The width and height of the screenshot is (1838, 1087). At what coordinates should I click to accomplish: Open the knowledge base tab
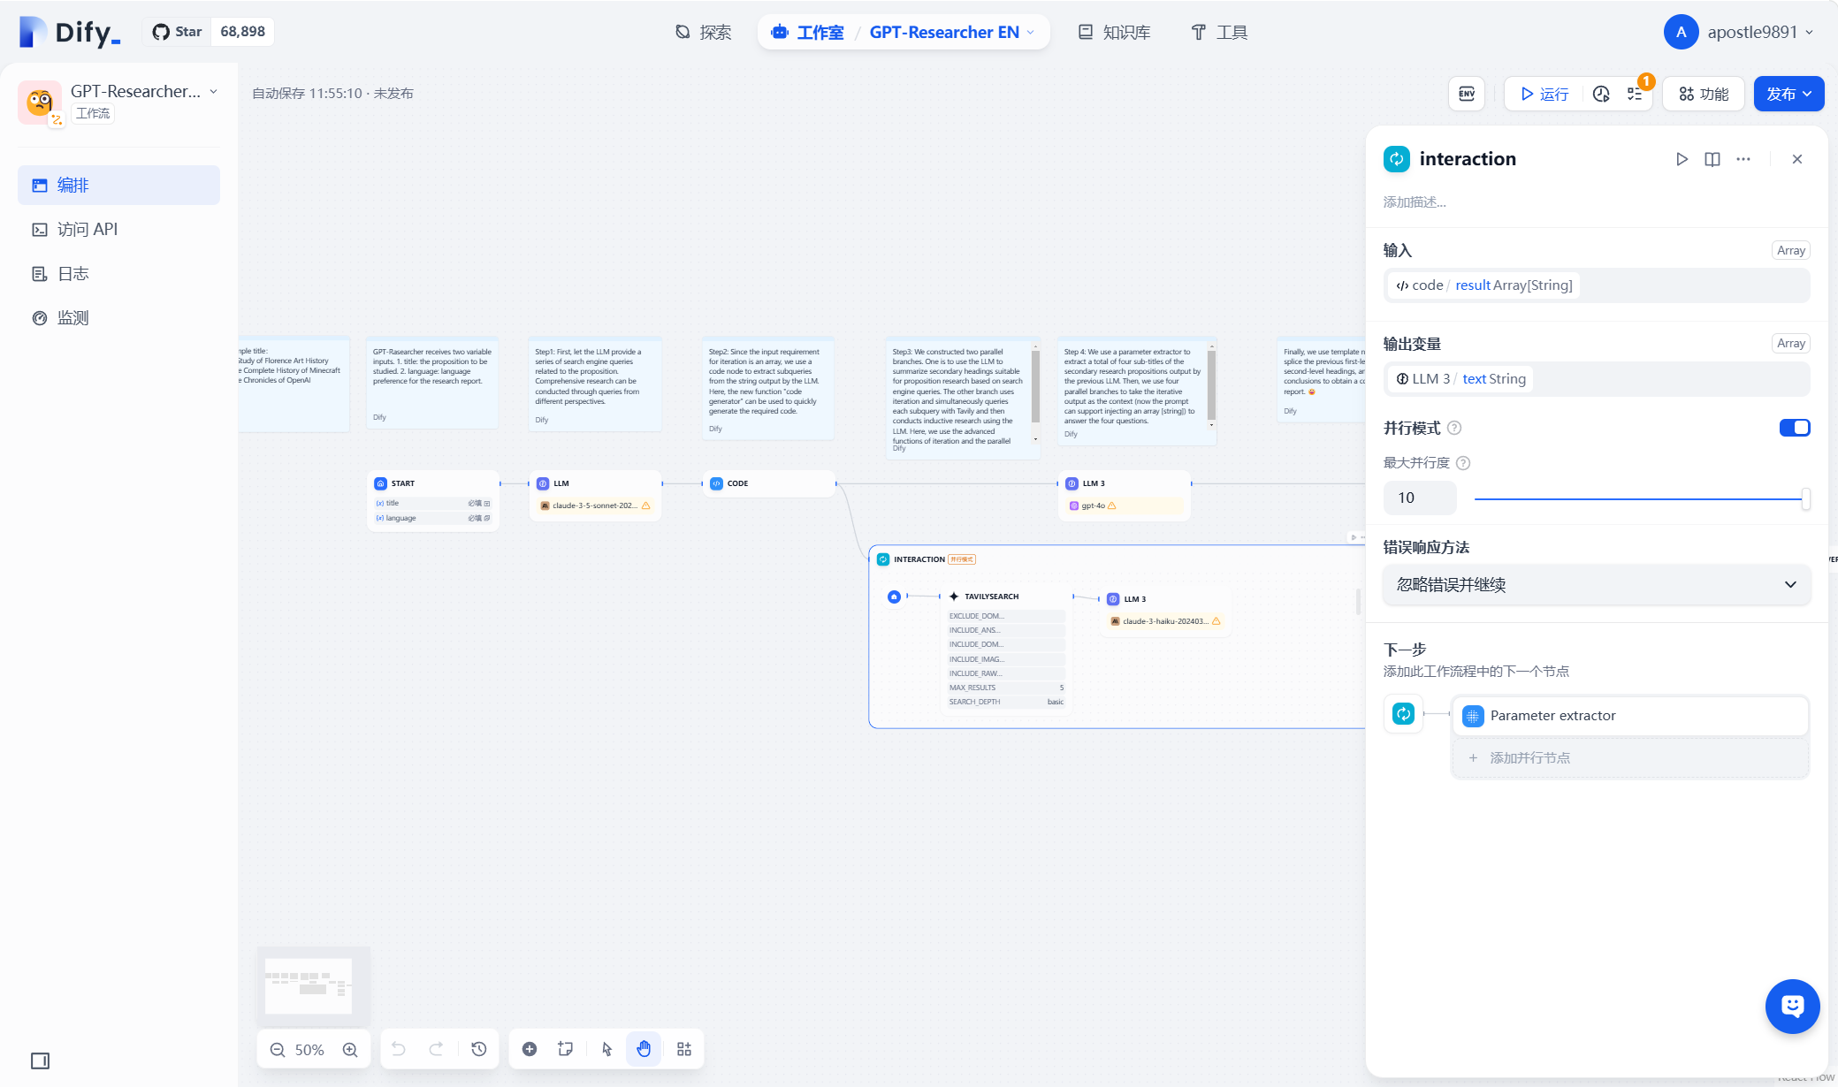(1114, 32)
